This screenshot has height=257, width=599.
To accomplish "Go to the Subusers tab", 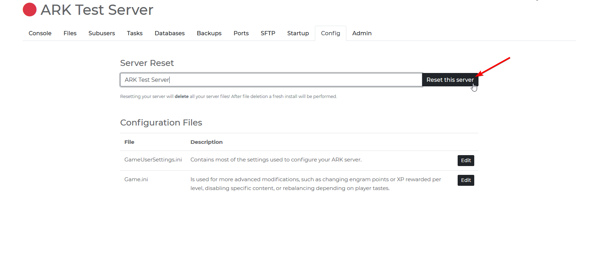I will tap(101, 33).
